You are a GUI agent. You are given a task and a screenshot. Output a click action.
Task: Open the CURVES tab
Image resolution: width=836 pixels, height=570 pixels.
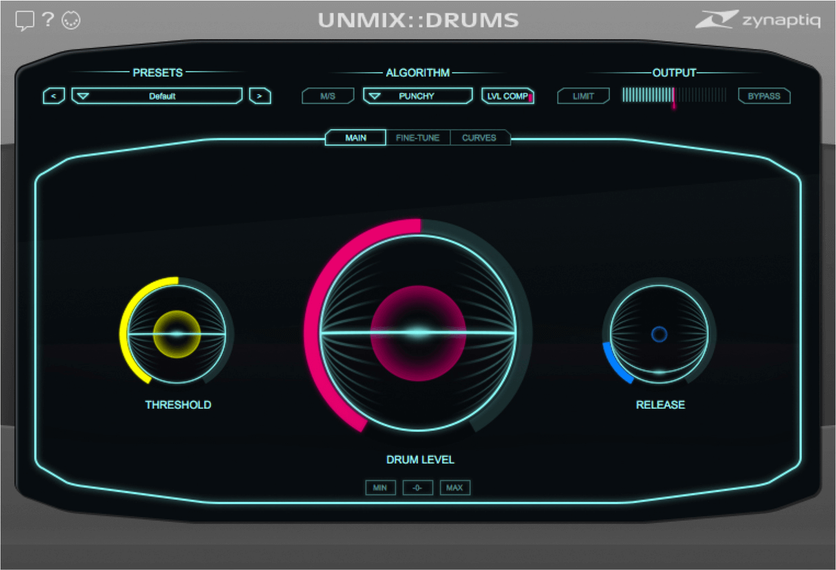pyautogui.click(x=480, y=138)
